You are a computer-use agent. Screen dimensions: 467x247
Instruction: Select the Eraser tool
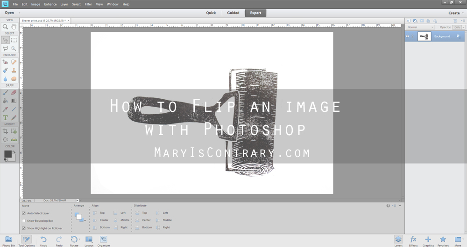14,92
